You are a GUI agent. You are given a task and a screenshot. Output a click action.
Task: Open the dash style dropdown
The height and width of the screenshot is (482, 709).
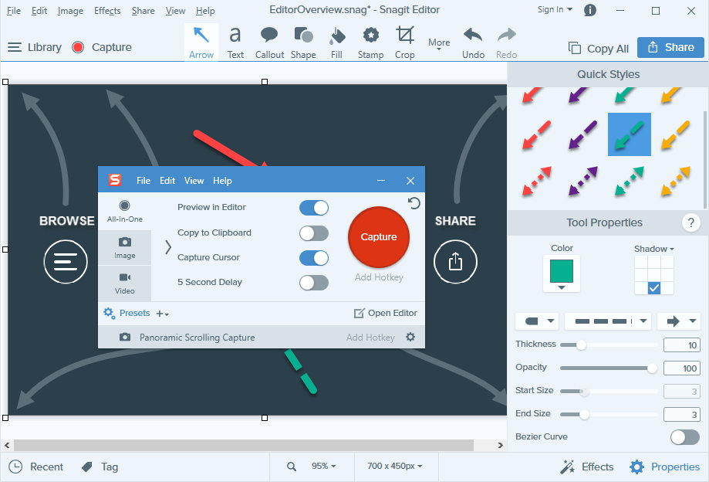point(608,321)
